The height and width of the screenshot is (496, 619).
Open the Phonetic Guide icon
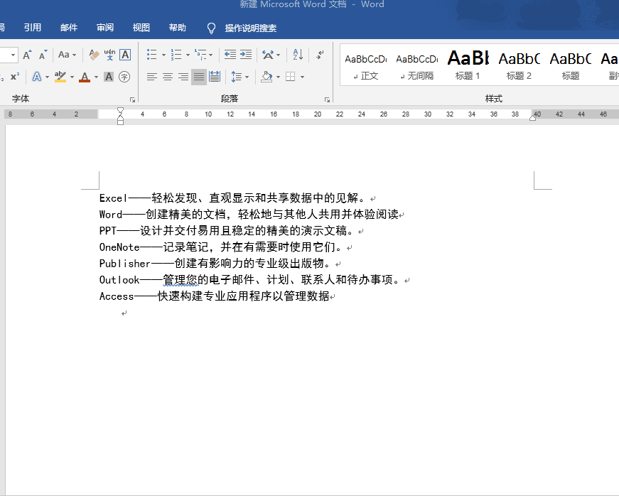109,55
